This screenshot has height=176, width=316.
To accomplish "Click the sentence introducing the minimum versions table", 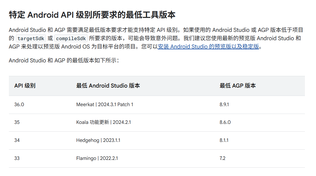I will point(64,60).
